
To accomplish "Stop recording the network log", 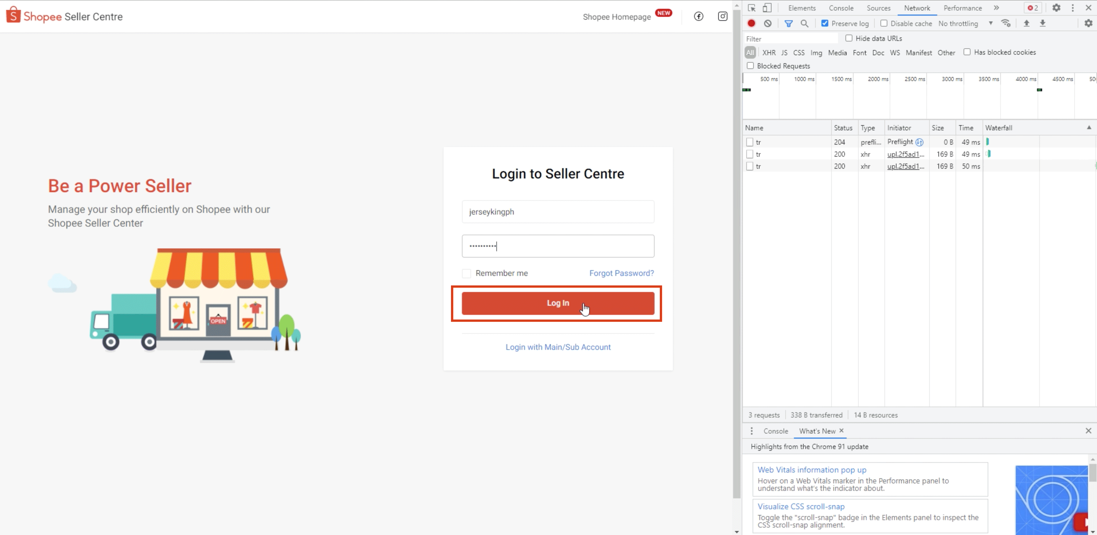I will point(751,23).
